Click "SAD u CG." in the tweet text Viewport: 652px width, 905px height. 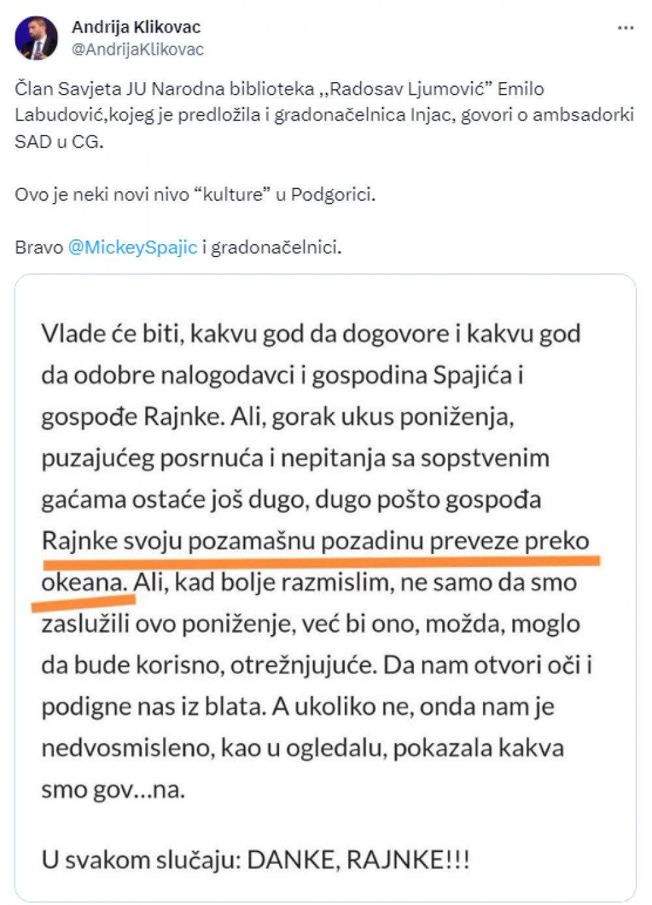[59, 142]
